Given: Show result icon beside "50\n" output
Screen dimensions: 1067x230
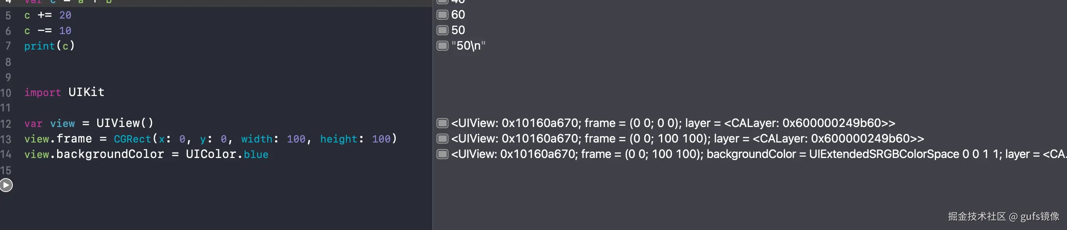Looking at the screenshot, I should [x=443, y=46].
